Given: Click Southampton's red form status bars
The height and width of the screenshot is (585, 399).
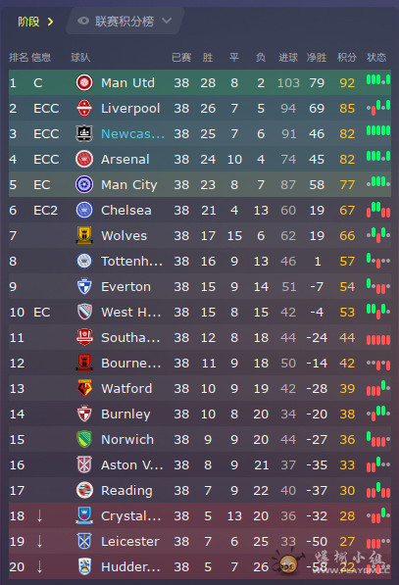Looking at the screenshot, I should [378, 340].
